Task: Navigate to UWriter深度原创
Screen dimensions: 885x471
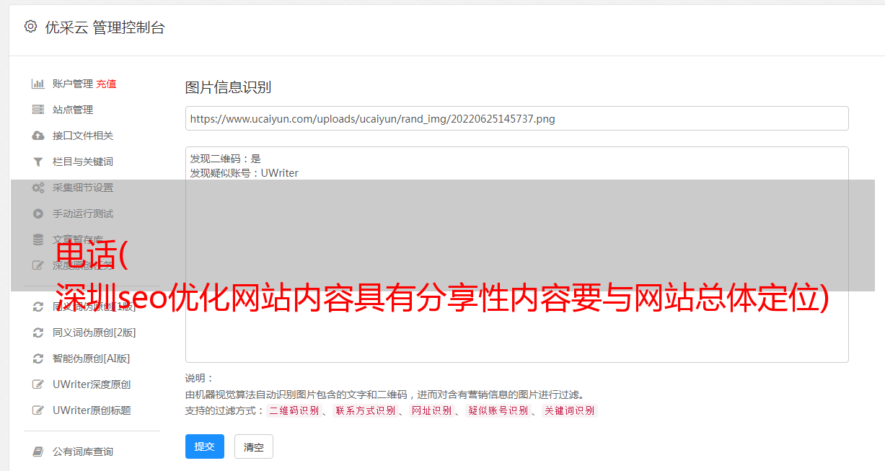Action: pos(92,384)
